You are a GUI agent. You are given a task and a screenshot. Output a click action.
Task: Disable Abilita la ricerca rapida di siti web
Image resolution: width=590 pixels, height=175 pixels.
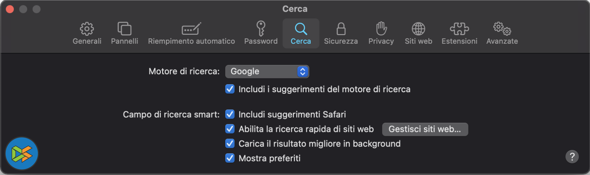230,129
